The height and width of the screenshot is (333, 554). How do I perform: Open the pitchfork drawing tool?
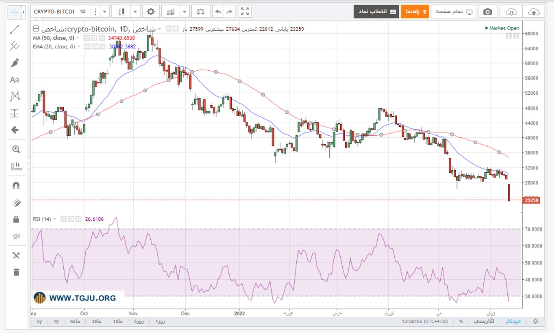click(x=15, y=46)
